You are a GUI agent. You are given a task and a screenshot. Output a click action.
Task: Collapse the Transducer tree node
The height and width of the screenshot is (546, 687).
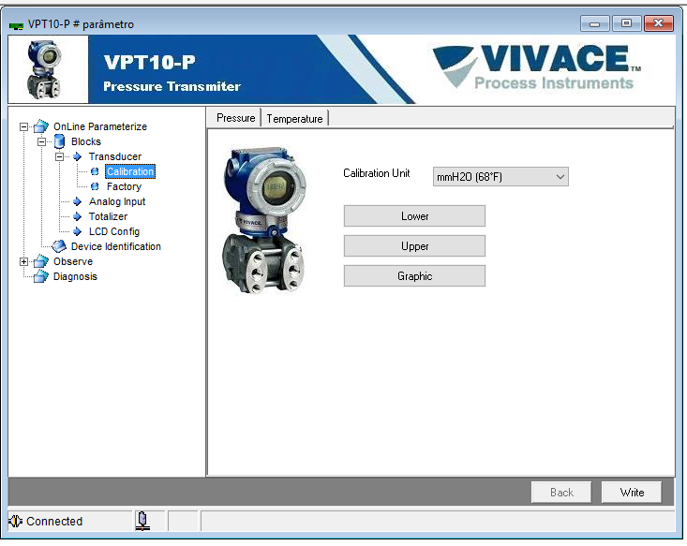click(59, 156)
